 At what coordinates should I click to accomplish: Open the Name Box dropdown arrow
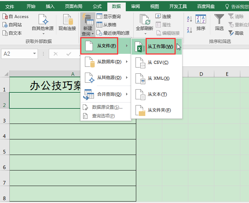pyautogui.click(x=34, y=54)
